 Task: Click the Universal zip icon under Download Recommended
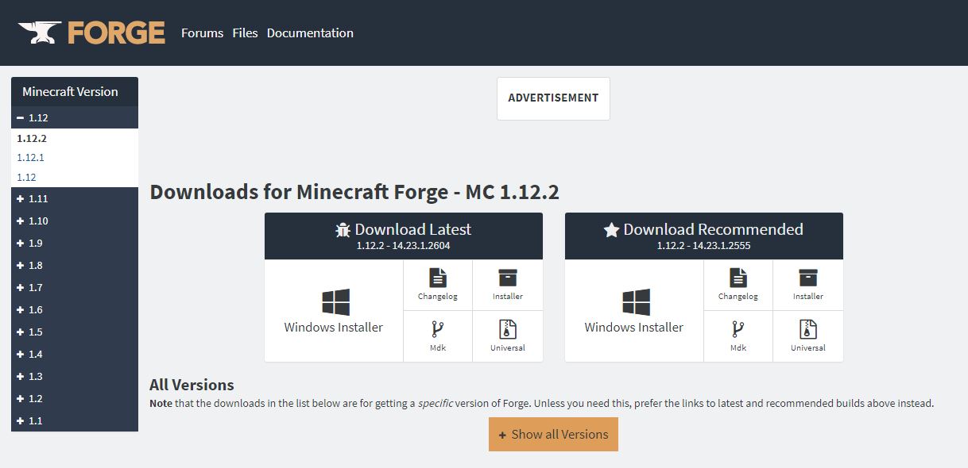tap(808, 329)
